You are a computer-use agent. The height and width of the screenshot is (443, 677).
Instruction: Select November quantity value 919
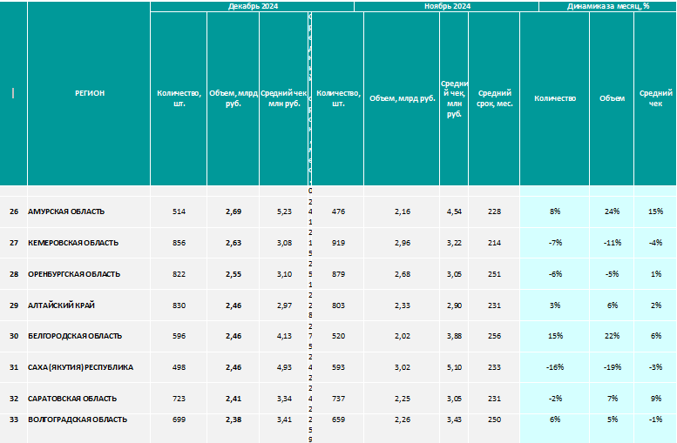[338, 243]
